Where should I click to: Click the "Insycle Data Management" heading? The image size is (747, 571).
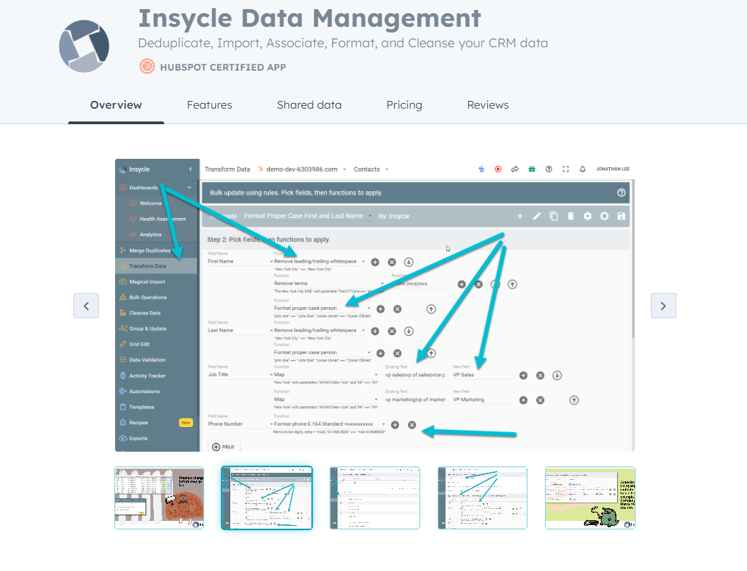pyautogui.click(x=310, y=18)
